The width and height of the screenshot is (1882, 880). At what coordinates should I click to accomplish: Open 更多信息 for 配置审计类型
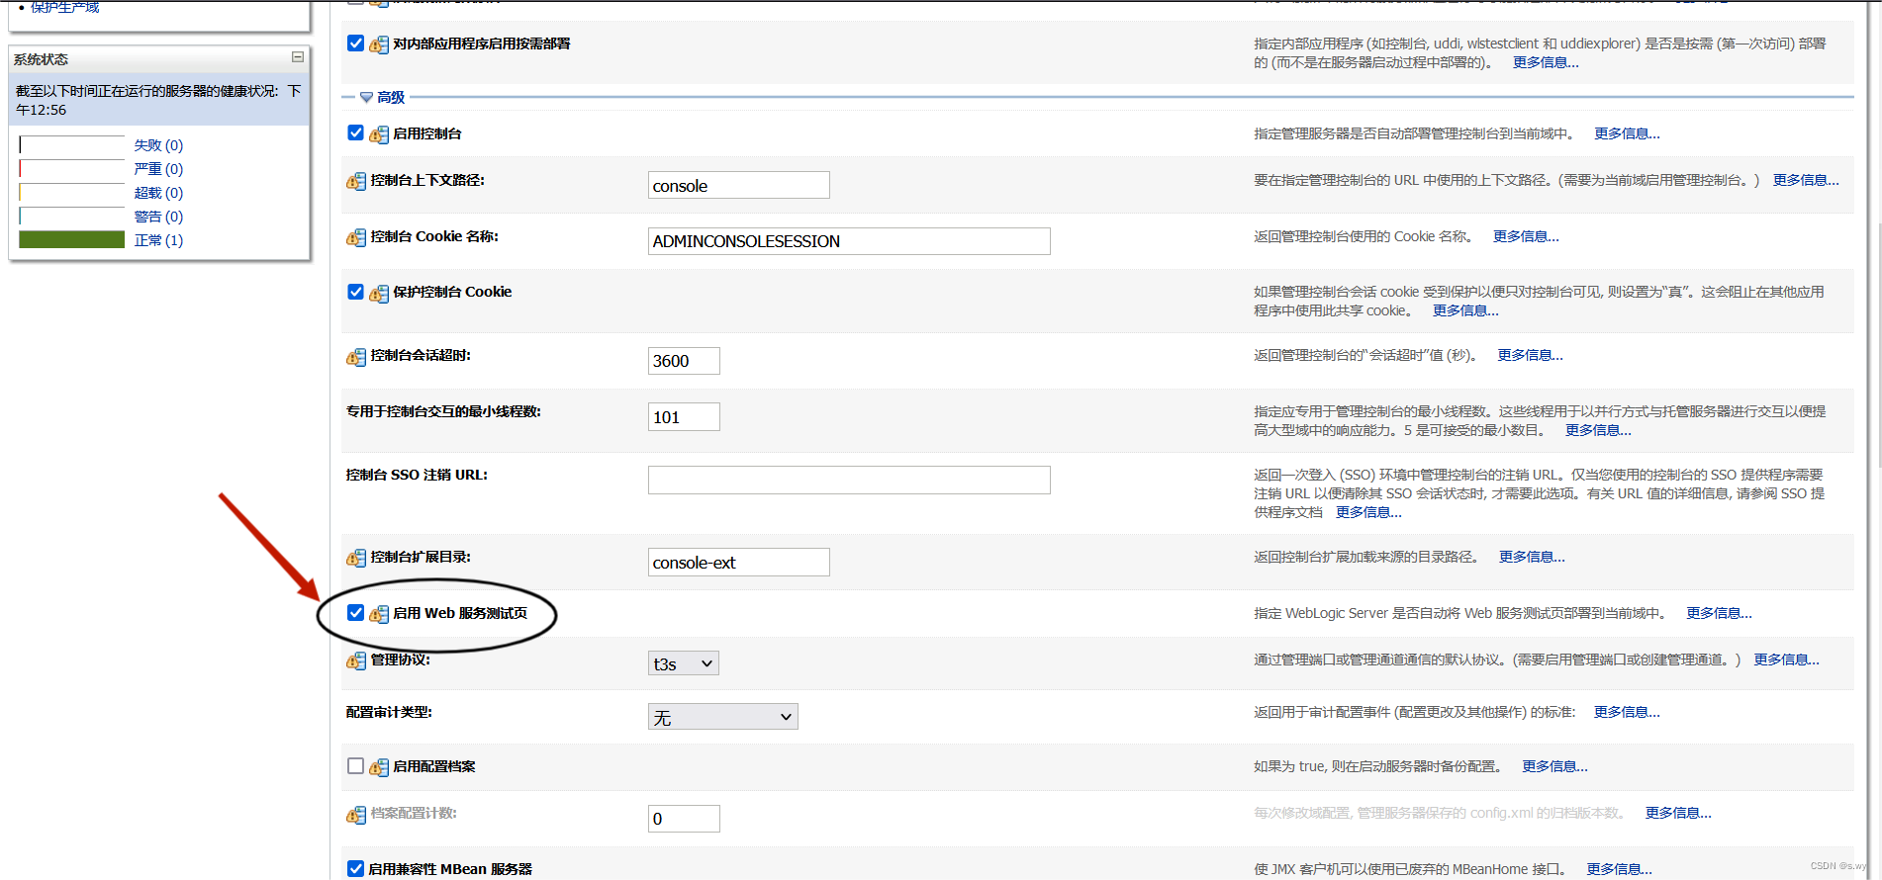point(1627,712)
